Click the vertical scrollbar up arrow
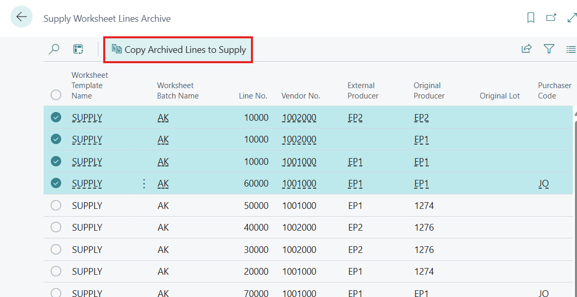 (574, 111)
